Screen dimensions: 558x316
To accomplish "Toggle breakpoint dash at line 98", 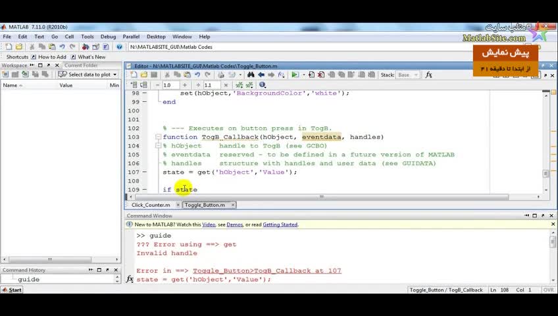I will coord(145,93).
